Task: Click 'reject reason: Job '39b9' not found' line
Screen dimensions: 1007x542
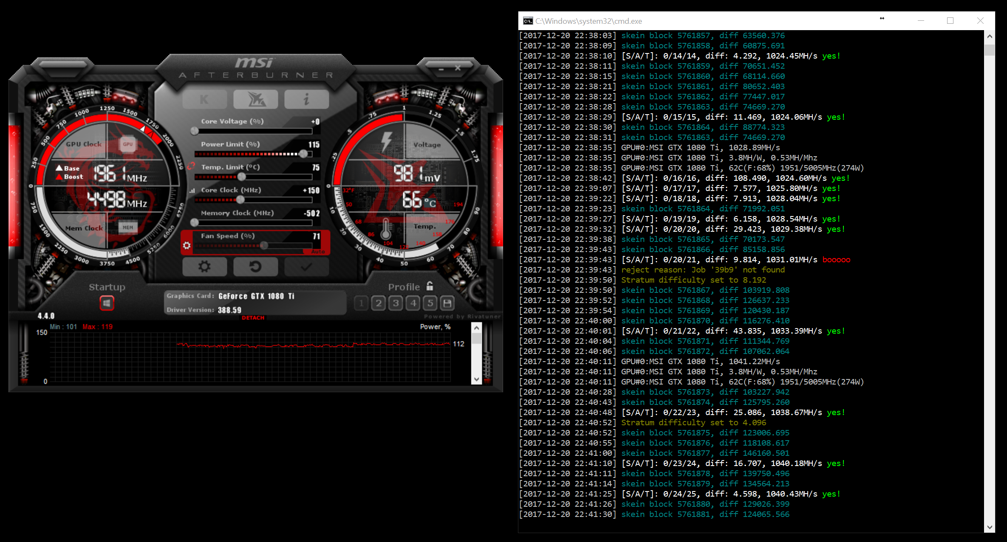Action: pos(703,270)
